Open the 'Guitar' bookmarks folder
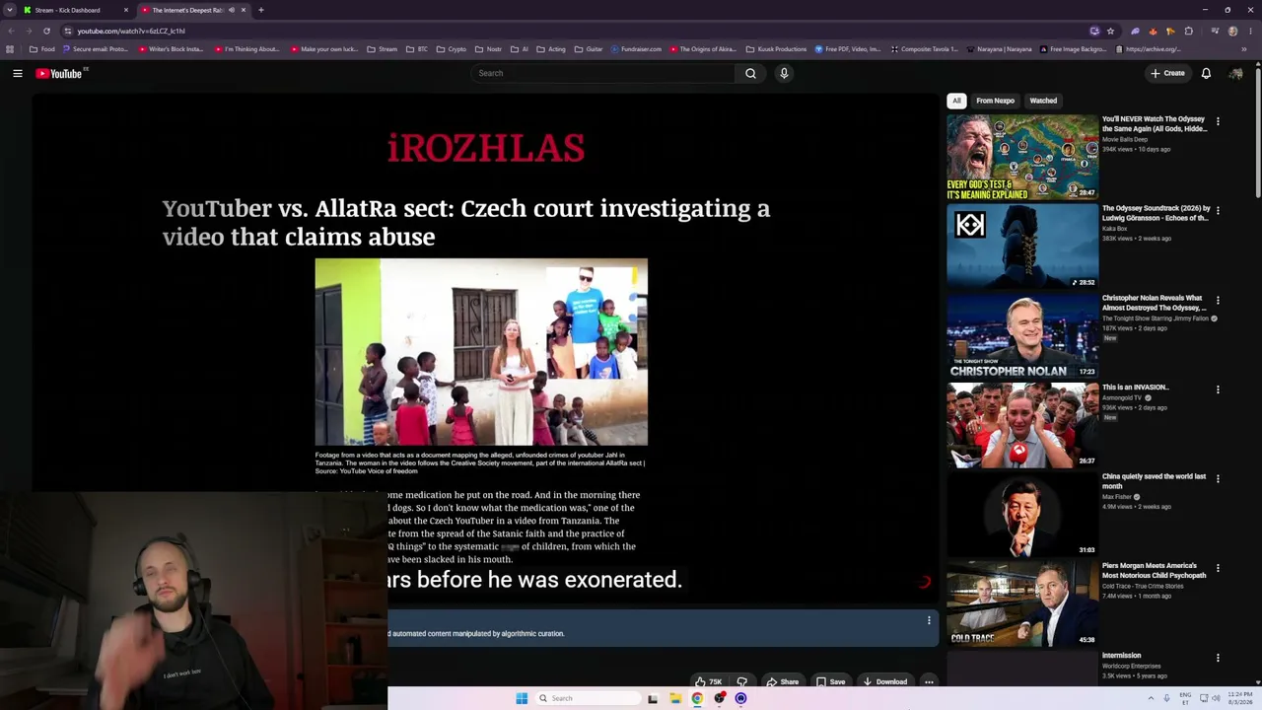The height and width of the screenshot is (710, 1262). (x=589, y=49)
